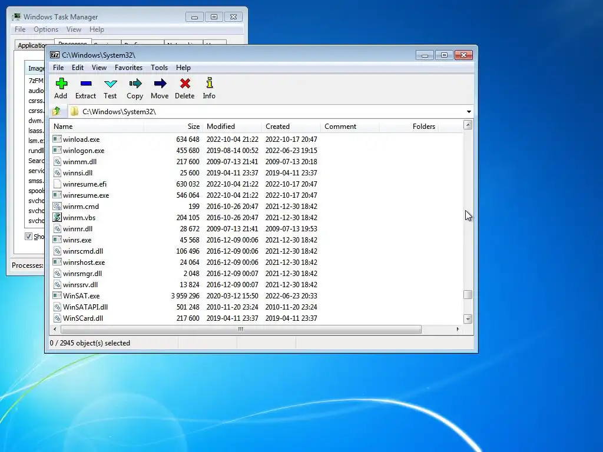Toggle Show processes checkbox in Task Manager

[28, 236]
